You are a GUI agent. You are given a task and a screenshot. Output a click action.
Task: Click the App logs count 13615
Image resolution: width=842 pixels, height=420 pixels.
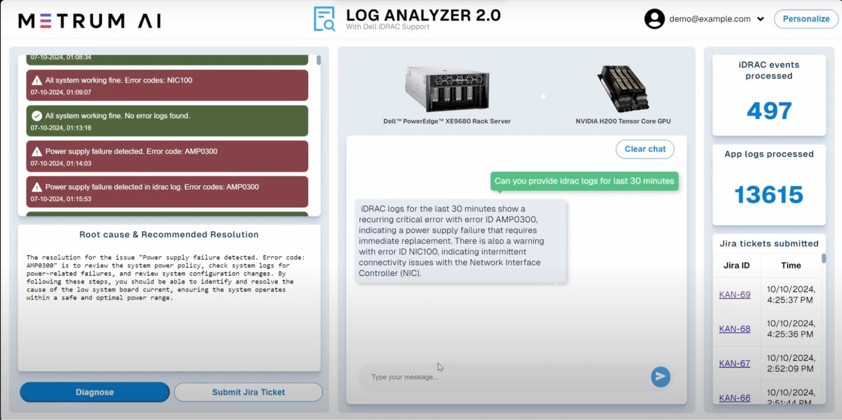tap(769, 195)
